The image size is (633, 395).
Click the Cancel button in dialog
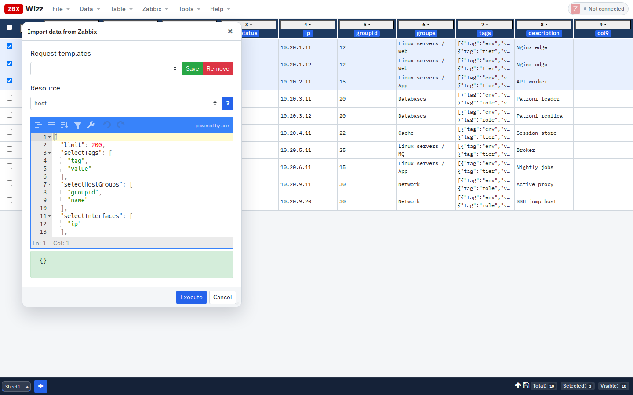pos(222,297)
